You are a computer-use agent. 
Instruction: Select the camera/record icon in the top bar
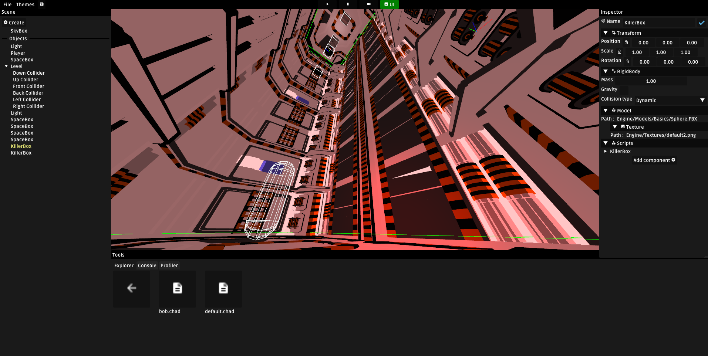pyautogui.click(x=368, y=4)
